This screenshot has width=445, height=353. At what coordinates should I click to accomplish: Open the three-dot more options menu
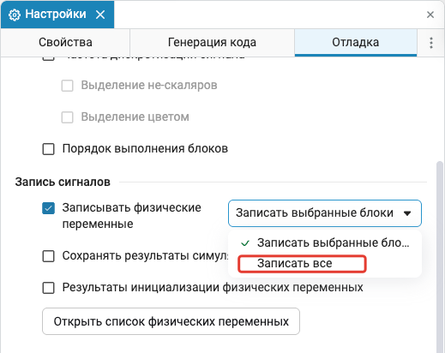coord(431,43)
